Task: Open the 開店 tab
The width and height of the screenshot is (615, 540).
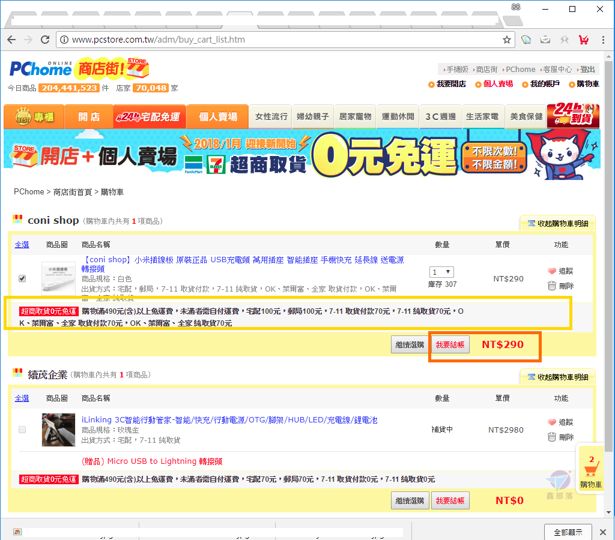Action: click(89, 117)
